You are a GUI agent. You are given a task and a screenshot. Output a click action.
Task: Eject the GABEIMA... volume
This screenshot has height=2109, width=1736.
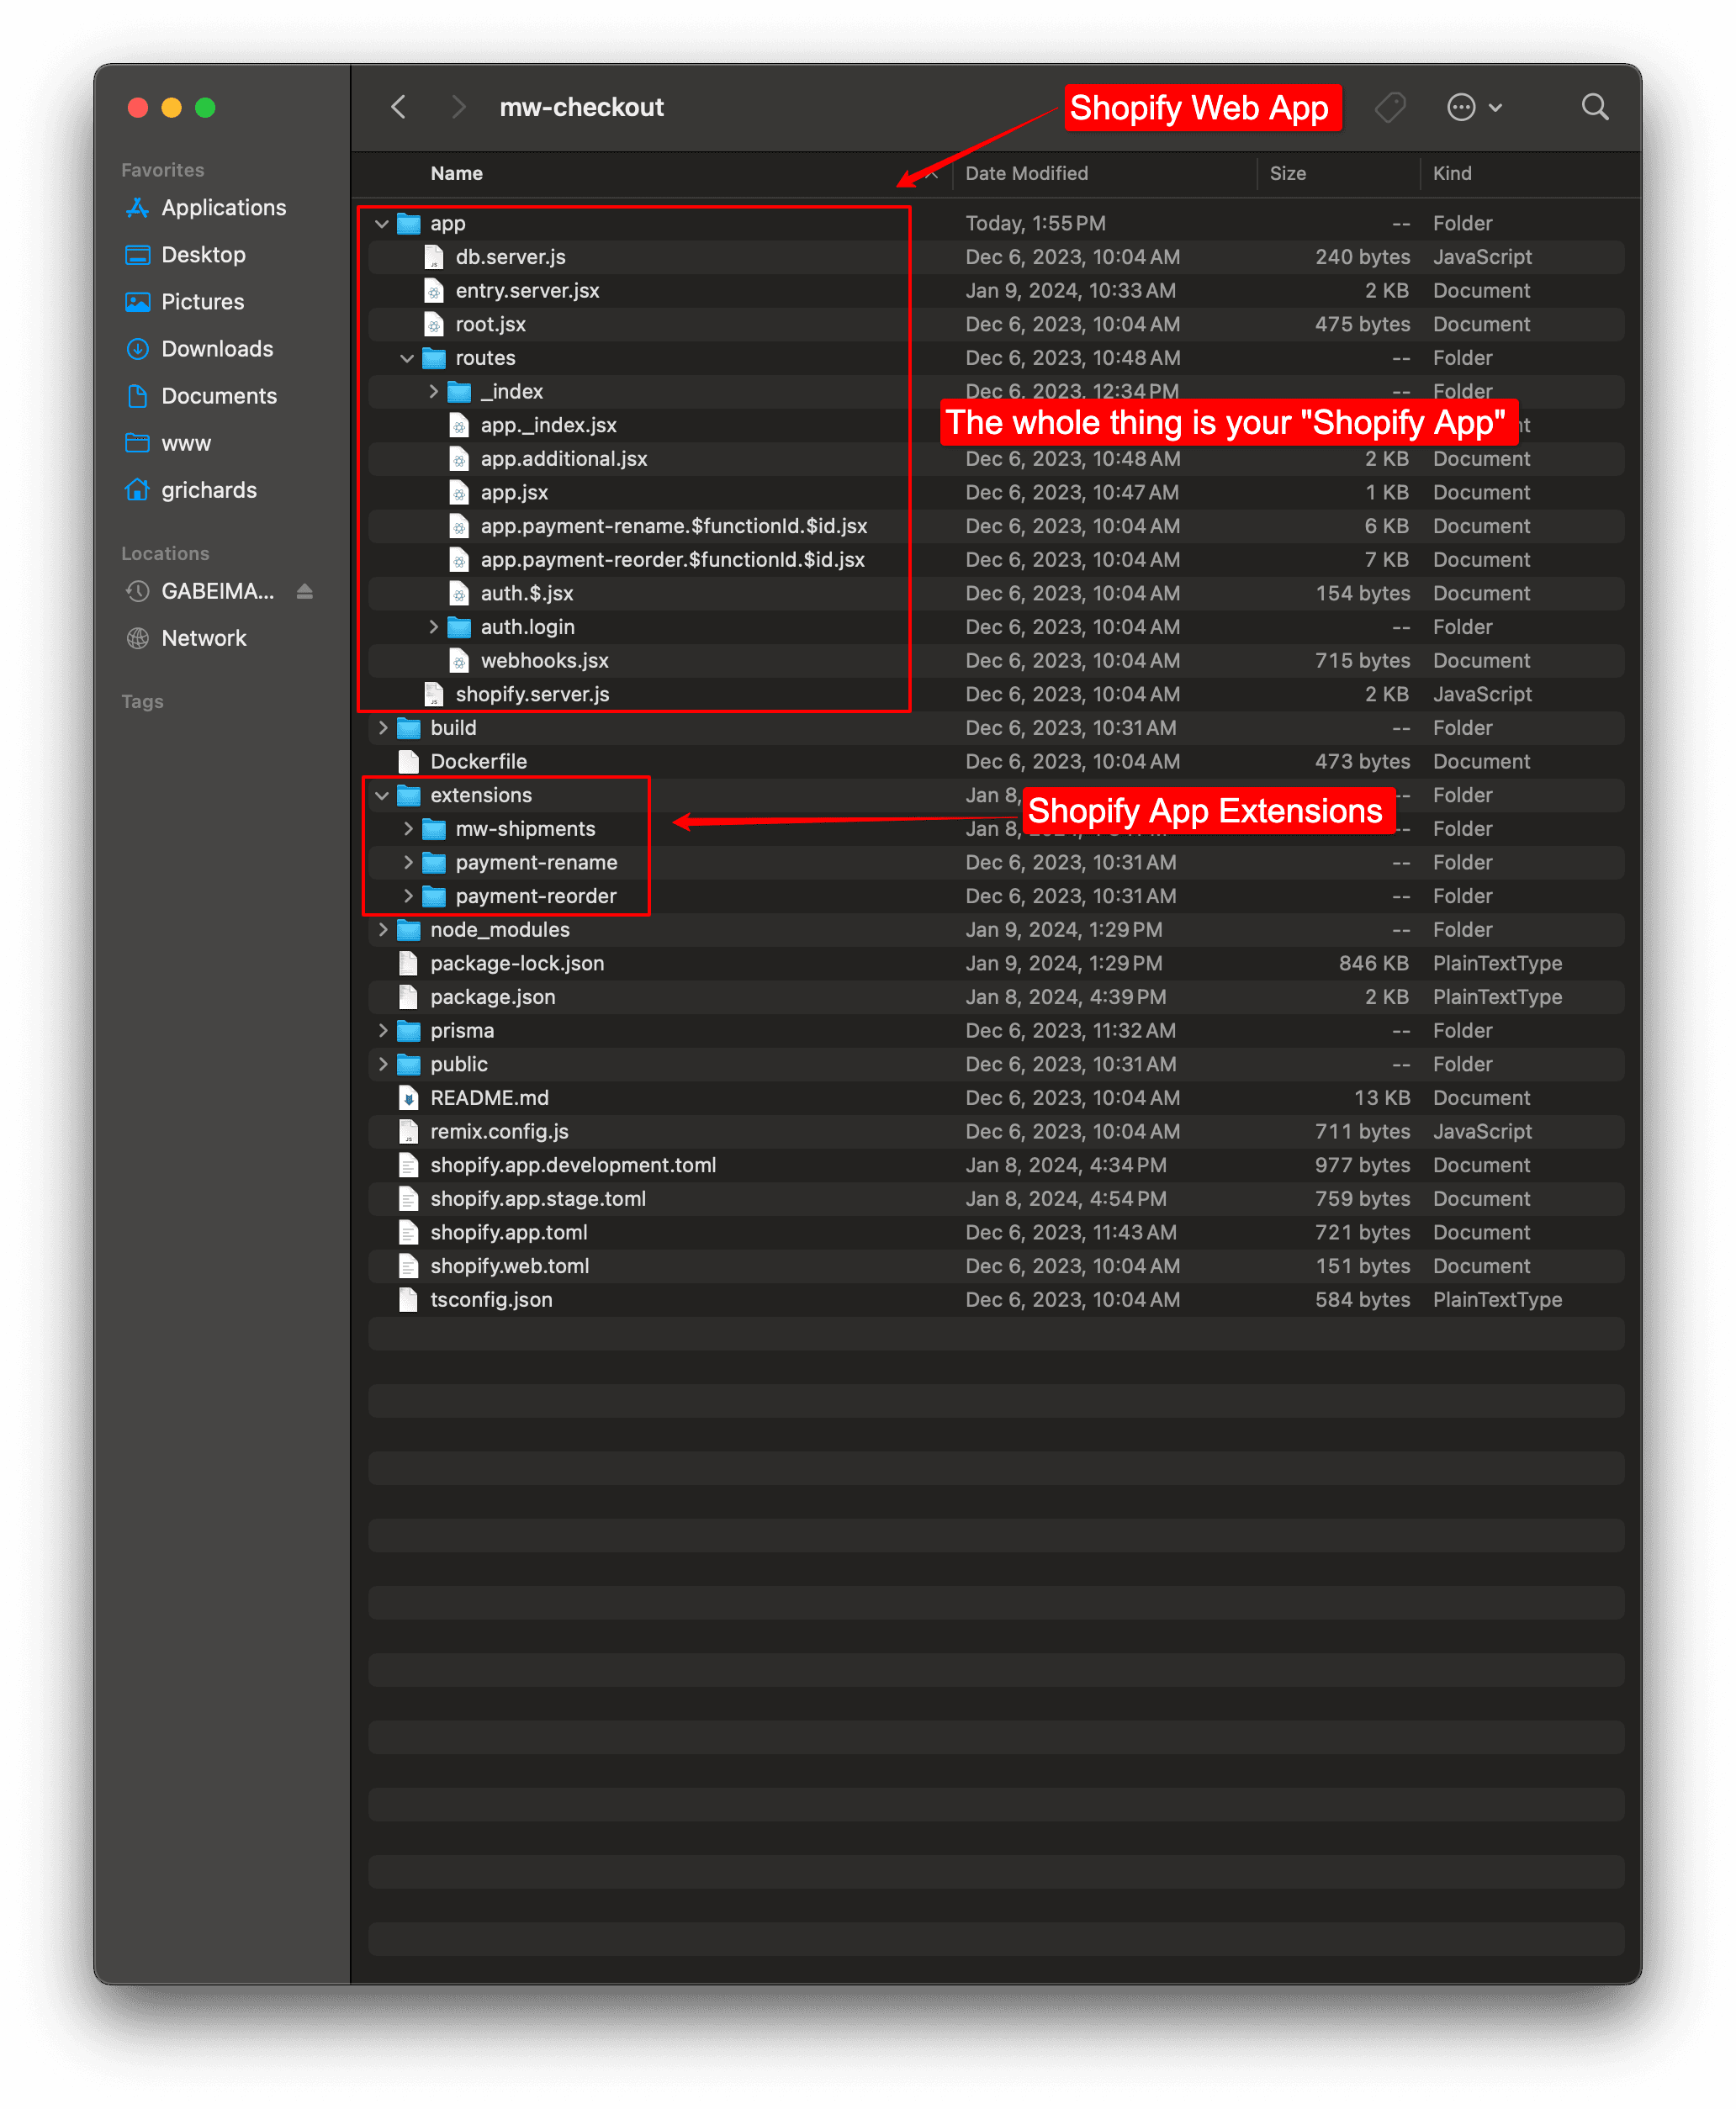(305, 592)
